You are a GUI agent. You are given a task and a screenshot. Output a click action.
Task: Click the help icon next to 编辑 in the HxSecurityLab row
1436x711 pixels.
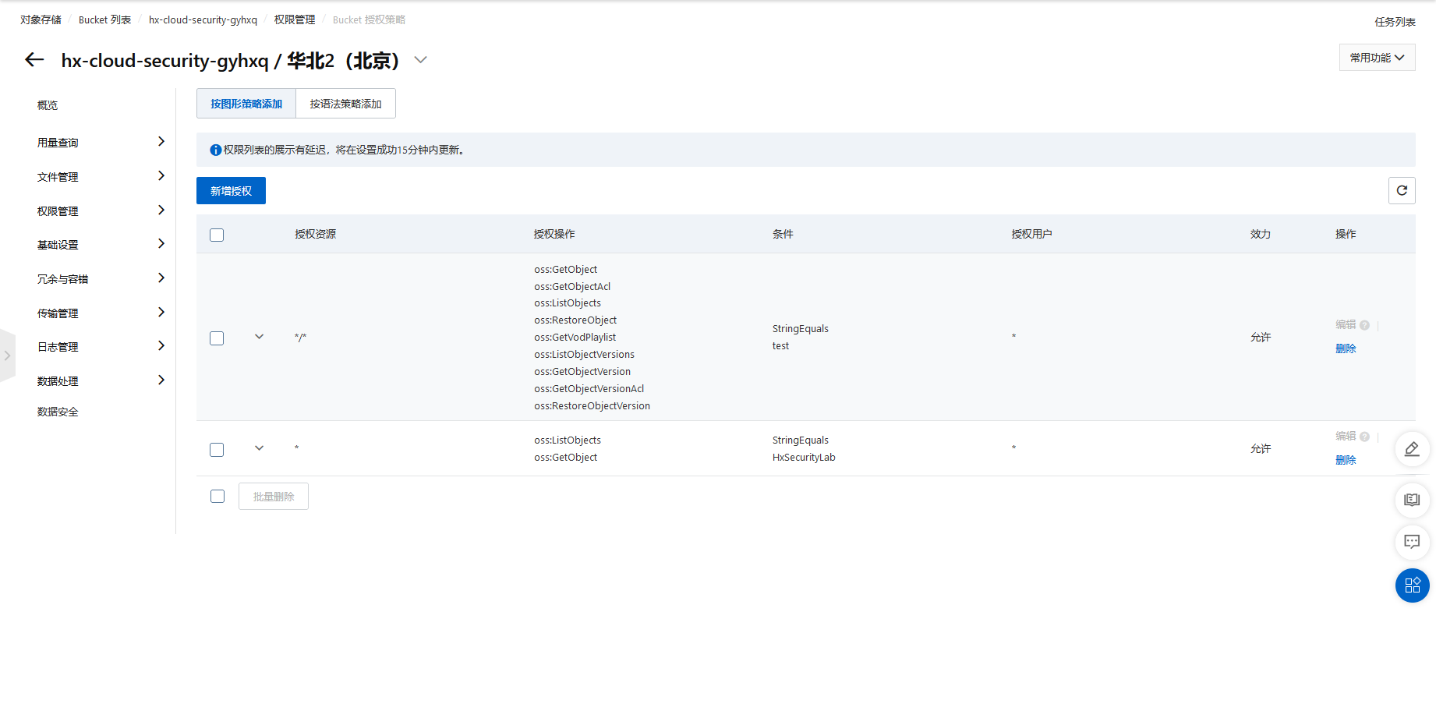[x=1364, y=437]
